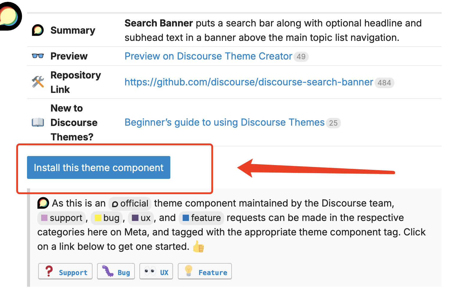Click the eyes icon on UX button

[x=150, y=271]
